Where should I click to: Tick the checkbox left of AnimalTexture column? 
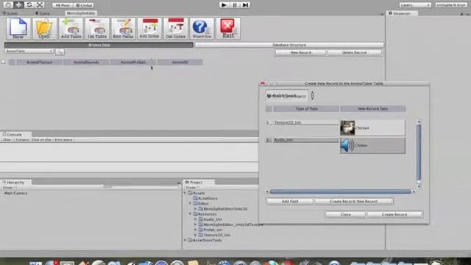(x=3, y=62)
